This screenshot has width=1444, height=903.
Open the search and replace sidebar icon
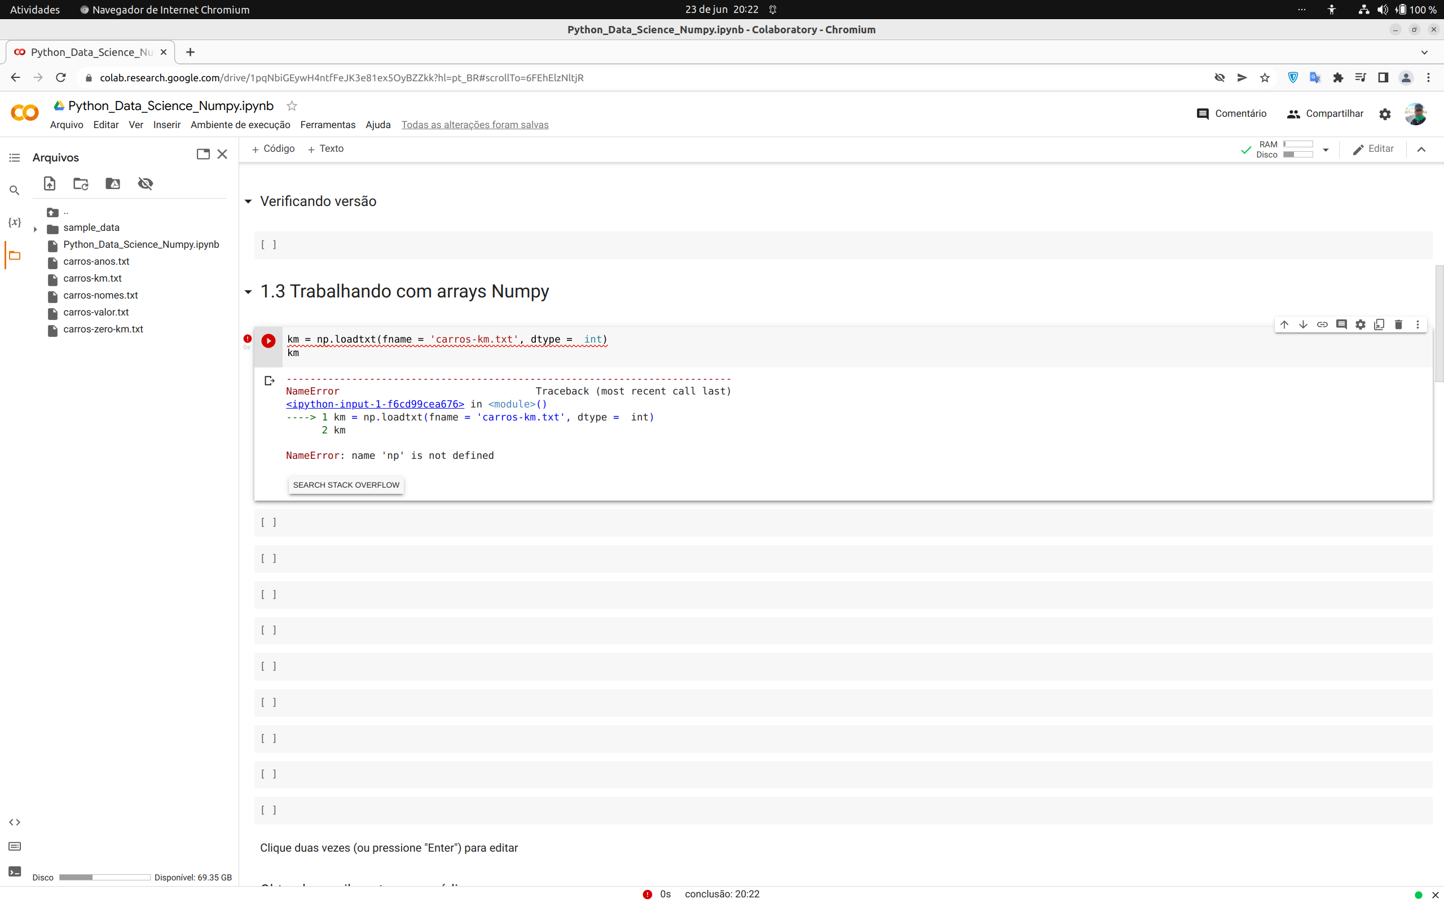(14, 191)
